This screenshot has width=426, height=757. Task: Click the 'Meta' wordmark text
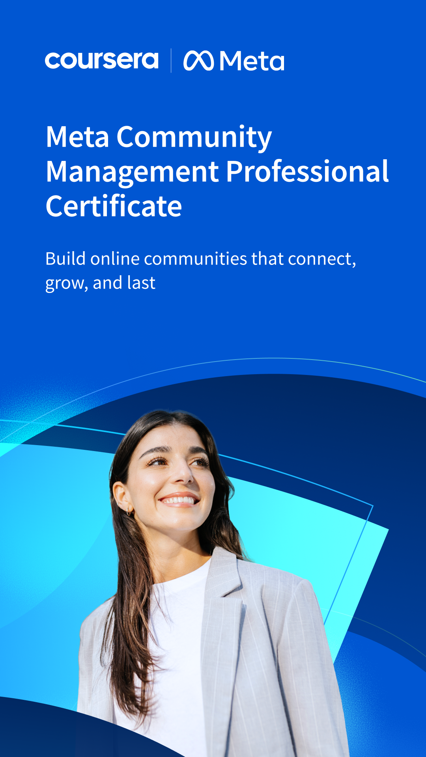252,61
